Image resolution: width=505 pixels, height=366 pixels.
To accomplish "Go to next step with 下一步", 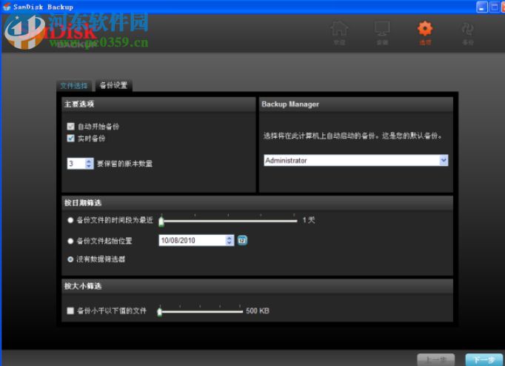I will [484, 359].
